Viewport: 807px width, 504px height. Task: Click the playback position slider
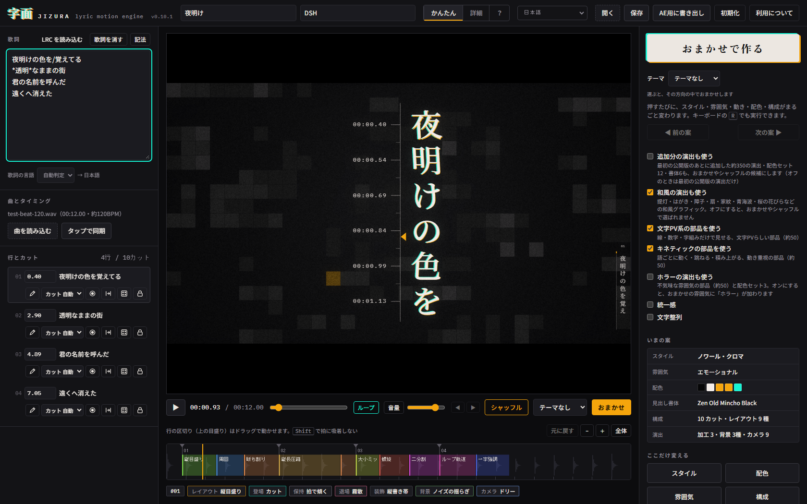pos(308,408)
